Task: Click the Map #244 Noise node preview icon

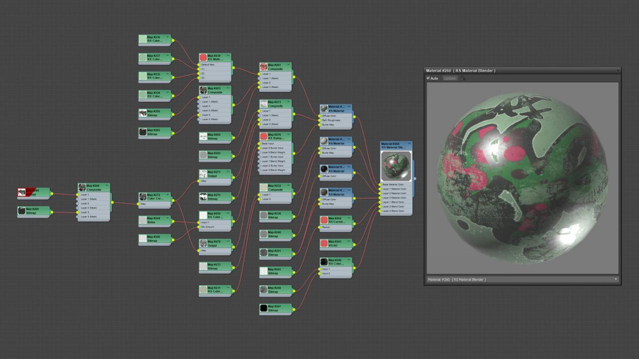Action: pyautogui.click(x=143, y=220)
